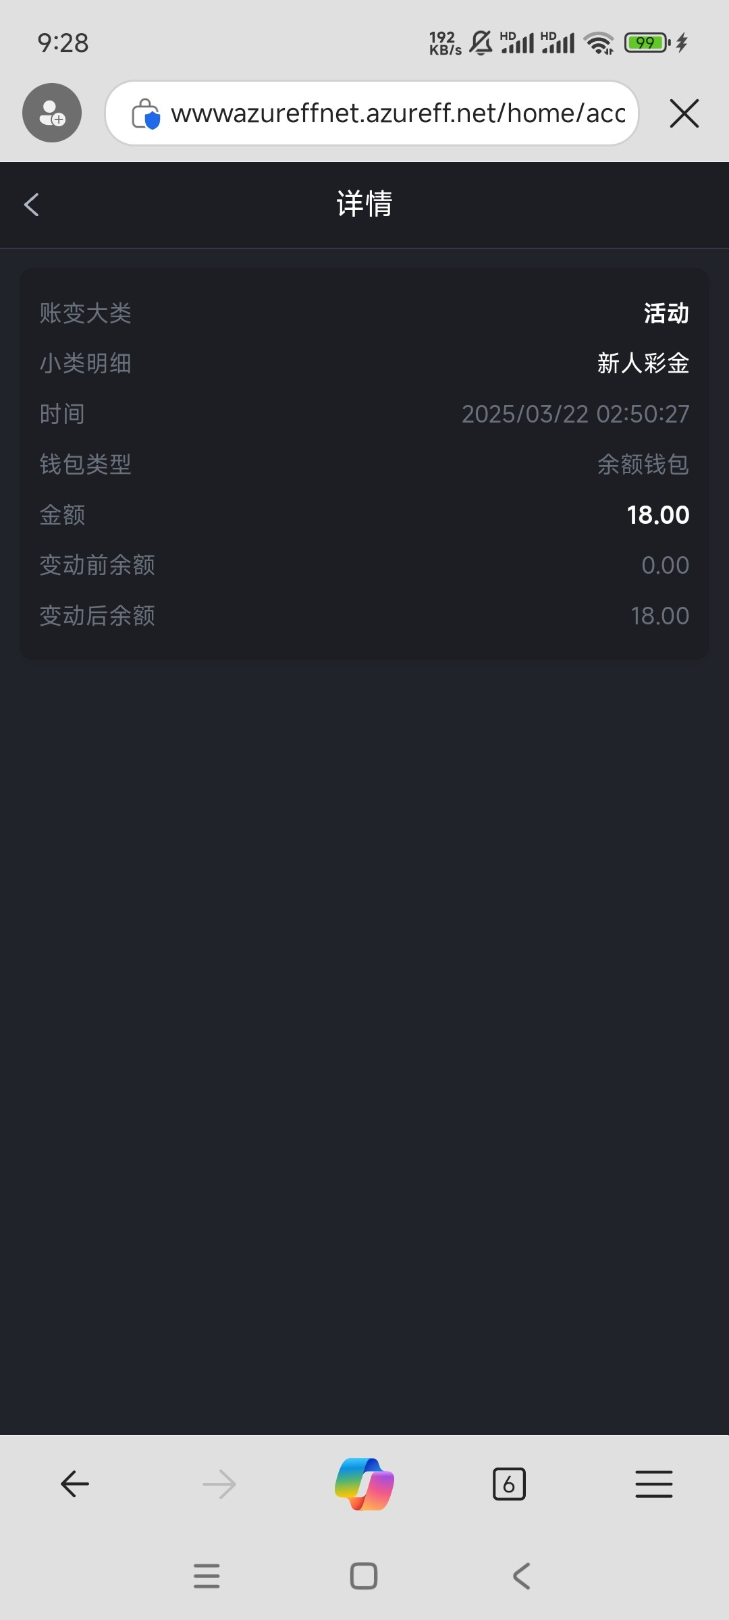Tap Android recent apps button

(207, 1576)
